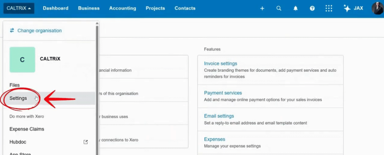Viewport: 384px width, 155px height.
Task: Open the Expenses settings link
Action: click(214, 139)
